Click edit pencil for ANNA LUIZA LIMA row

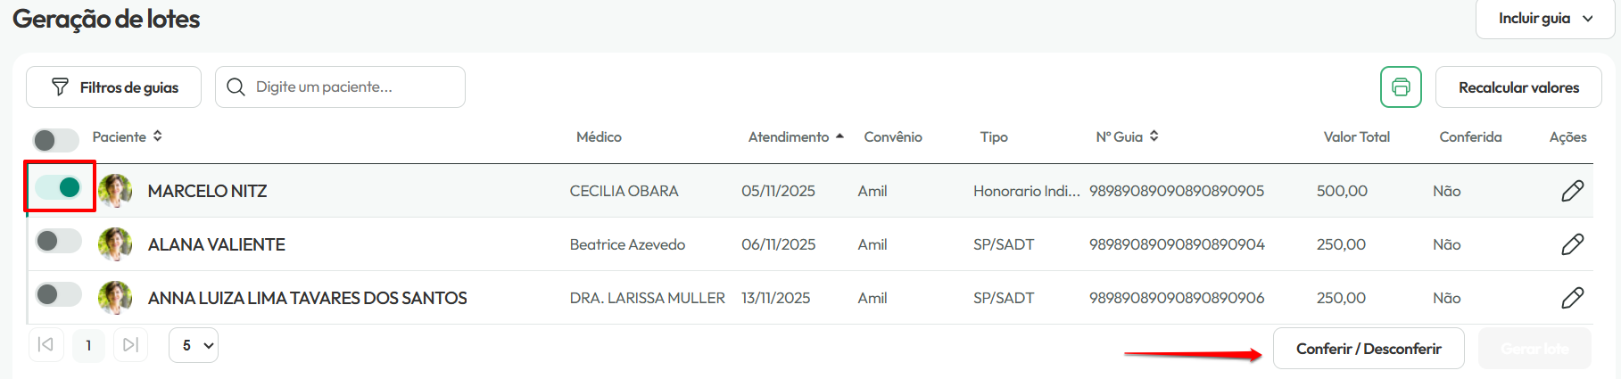(x=1572, y=298)
